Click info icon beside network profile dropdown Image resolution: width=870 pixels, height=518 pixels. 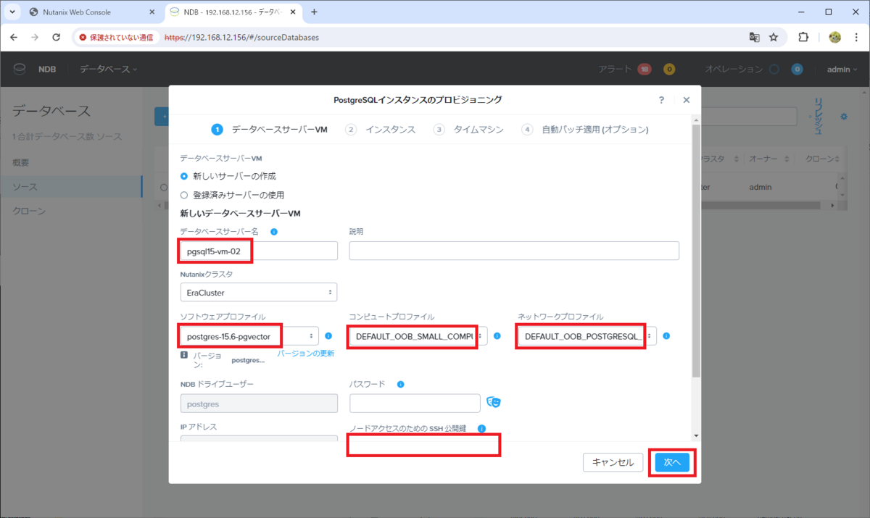pyautogui.click(x=666, y=336)
